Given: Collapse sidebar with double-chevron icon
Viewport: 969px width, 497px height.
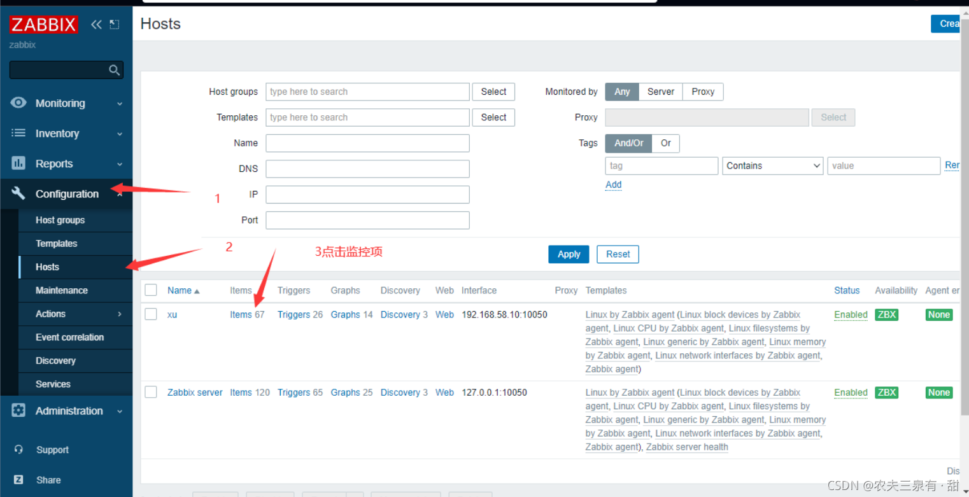Looking at the screenshot, I should coord(96,25).
